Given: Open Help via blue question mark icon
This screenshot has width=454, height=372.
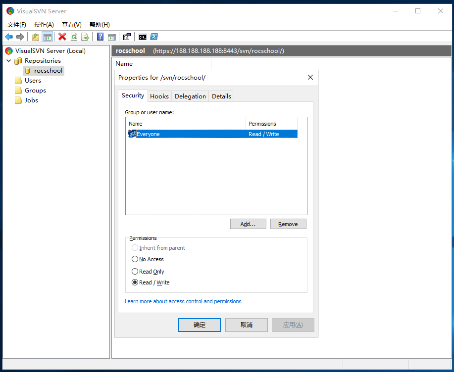Looking at the screenshot, I should point(100,37).
